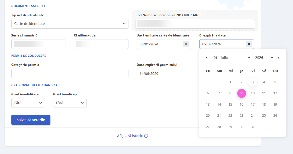Select day 6 in the calendar

tap(208, 93)
